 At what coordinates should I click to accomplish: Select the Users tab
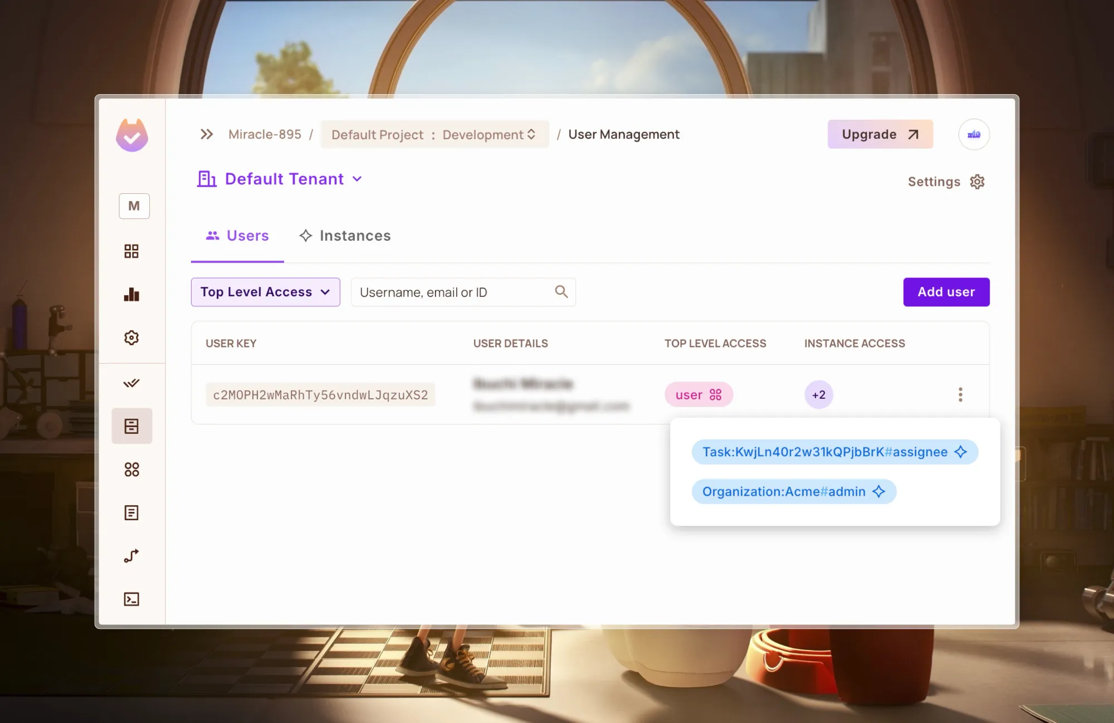pyautogui.click(x=237, y=236)
